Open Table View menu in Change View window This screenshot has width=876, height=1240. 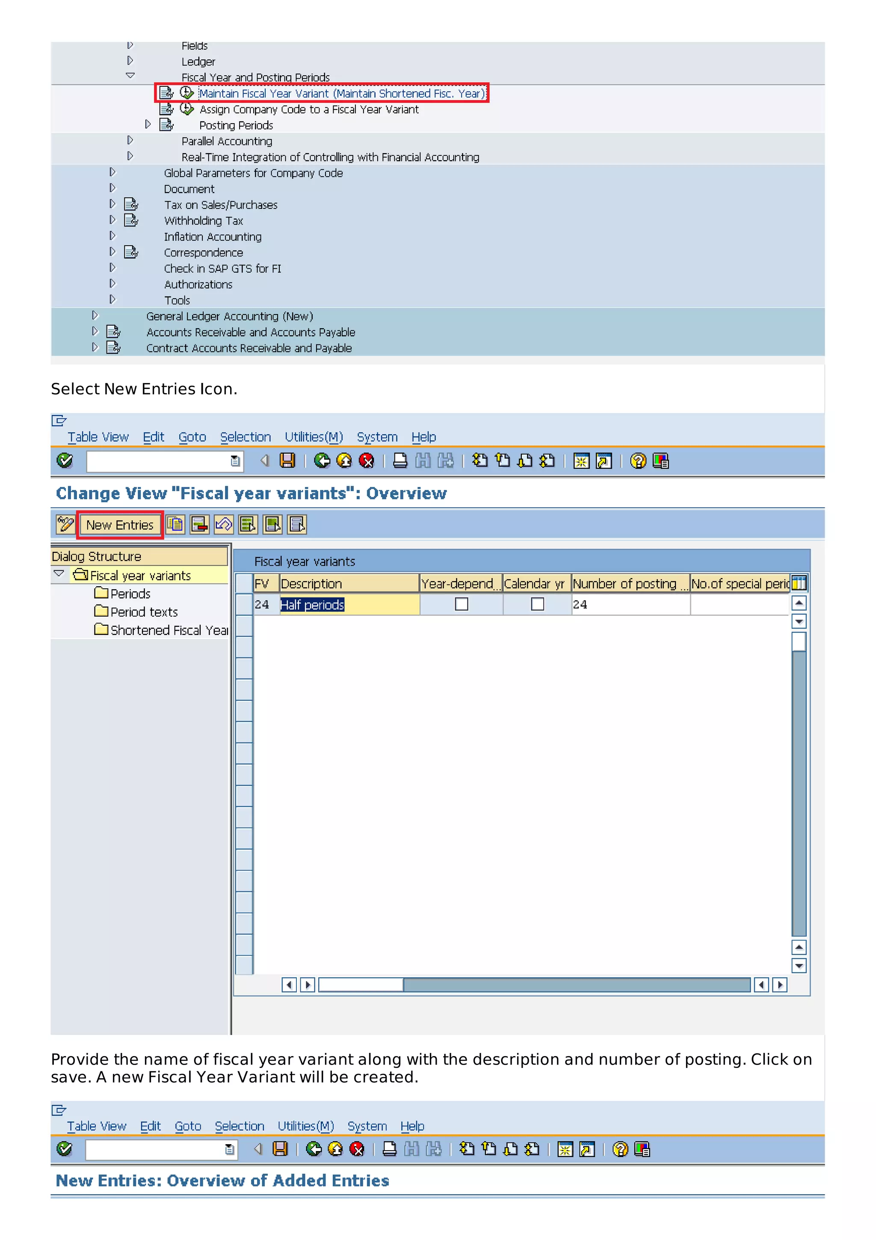(98, 437)
